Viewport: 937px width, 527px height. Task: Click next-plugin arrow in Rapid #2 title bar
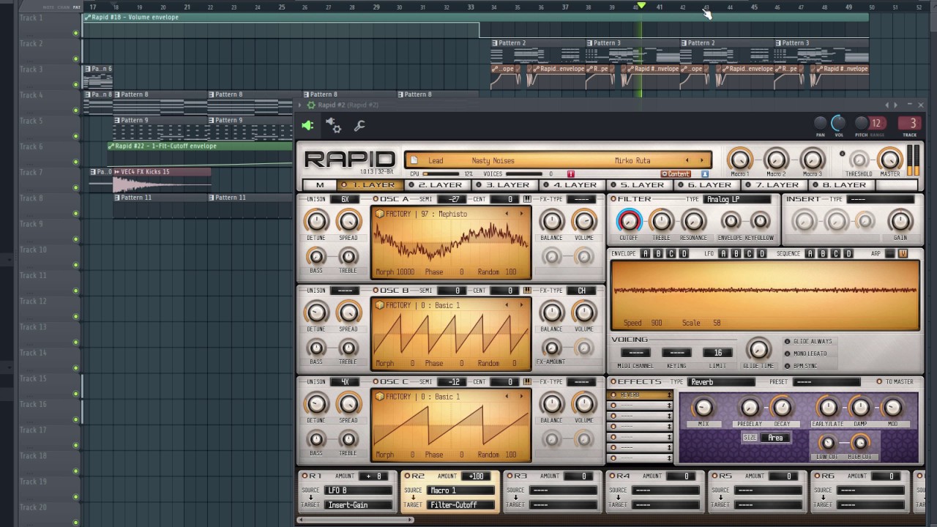[895, 105]
